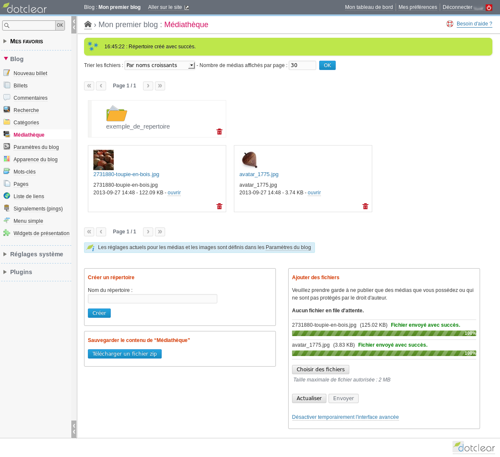Click the toupie-en-bois upload progress bar
500x457 pixels.
[384, 334]
